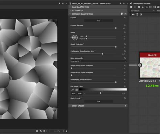Click the Flat Slope Color gray swatch
This screenshot has width=160, height=134.
point(77,90)
